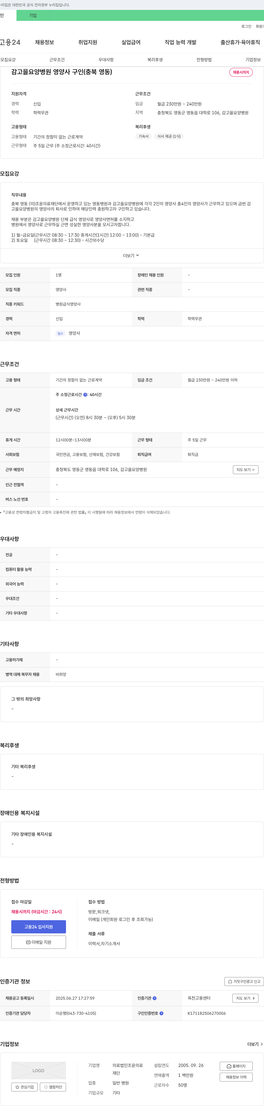Viewport: 264px width, 1106px height.
Task: Click the 주 소정근로시간 help icon
Action: [x=85, y=395]
